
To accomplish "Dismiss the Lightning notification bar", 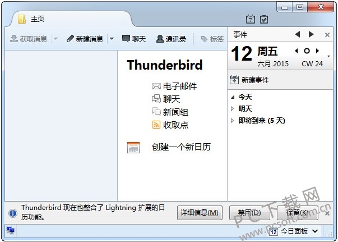I will click(327, 213).
